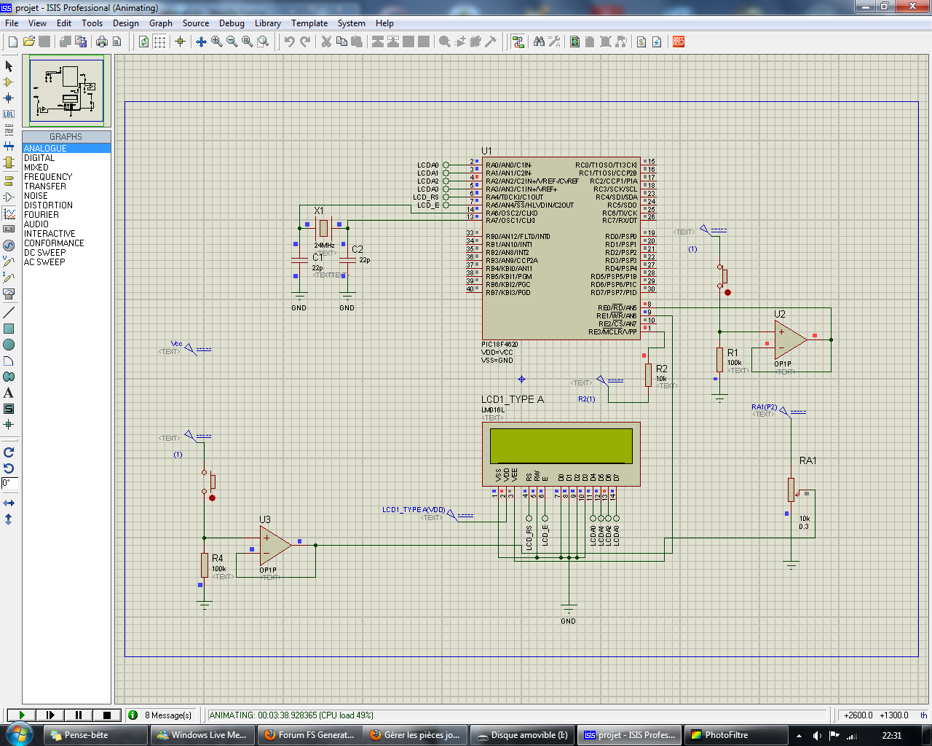The height and width of the screenshot is (746, 932).
Task: Pause the simulation animation
Action: click(x=79, y=715)
